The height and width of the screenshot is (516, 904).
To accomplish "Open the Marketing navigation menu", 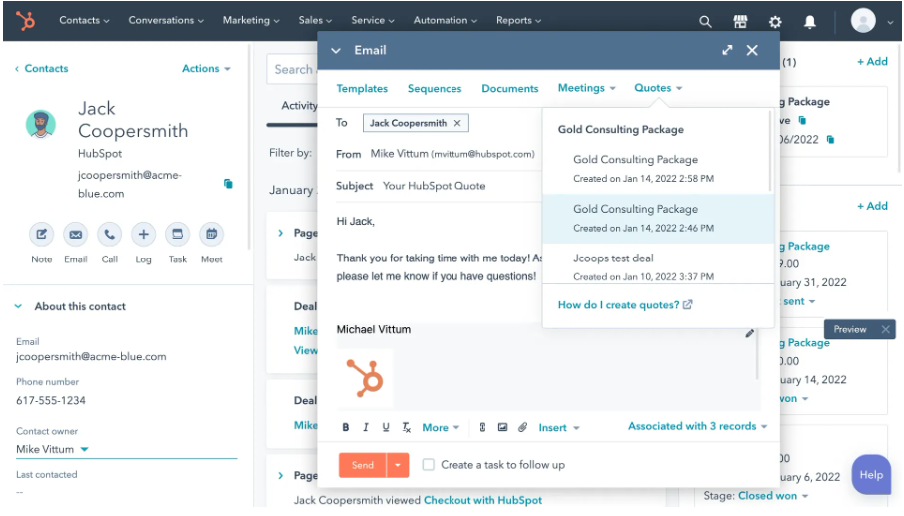I will (251, 20).
